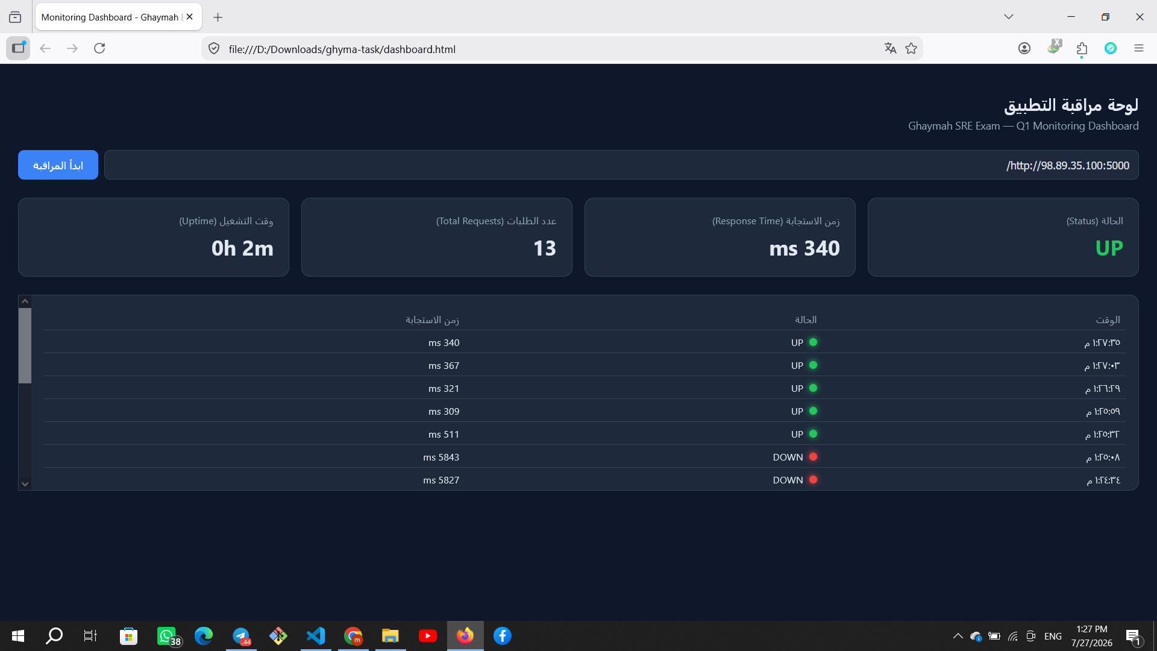Switch to Firefox on the taskbar
Viewport: 1157px width, 651px height.
click(465, 636)
